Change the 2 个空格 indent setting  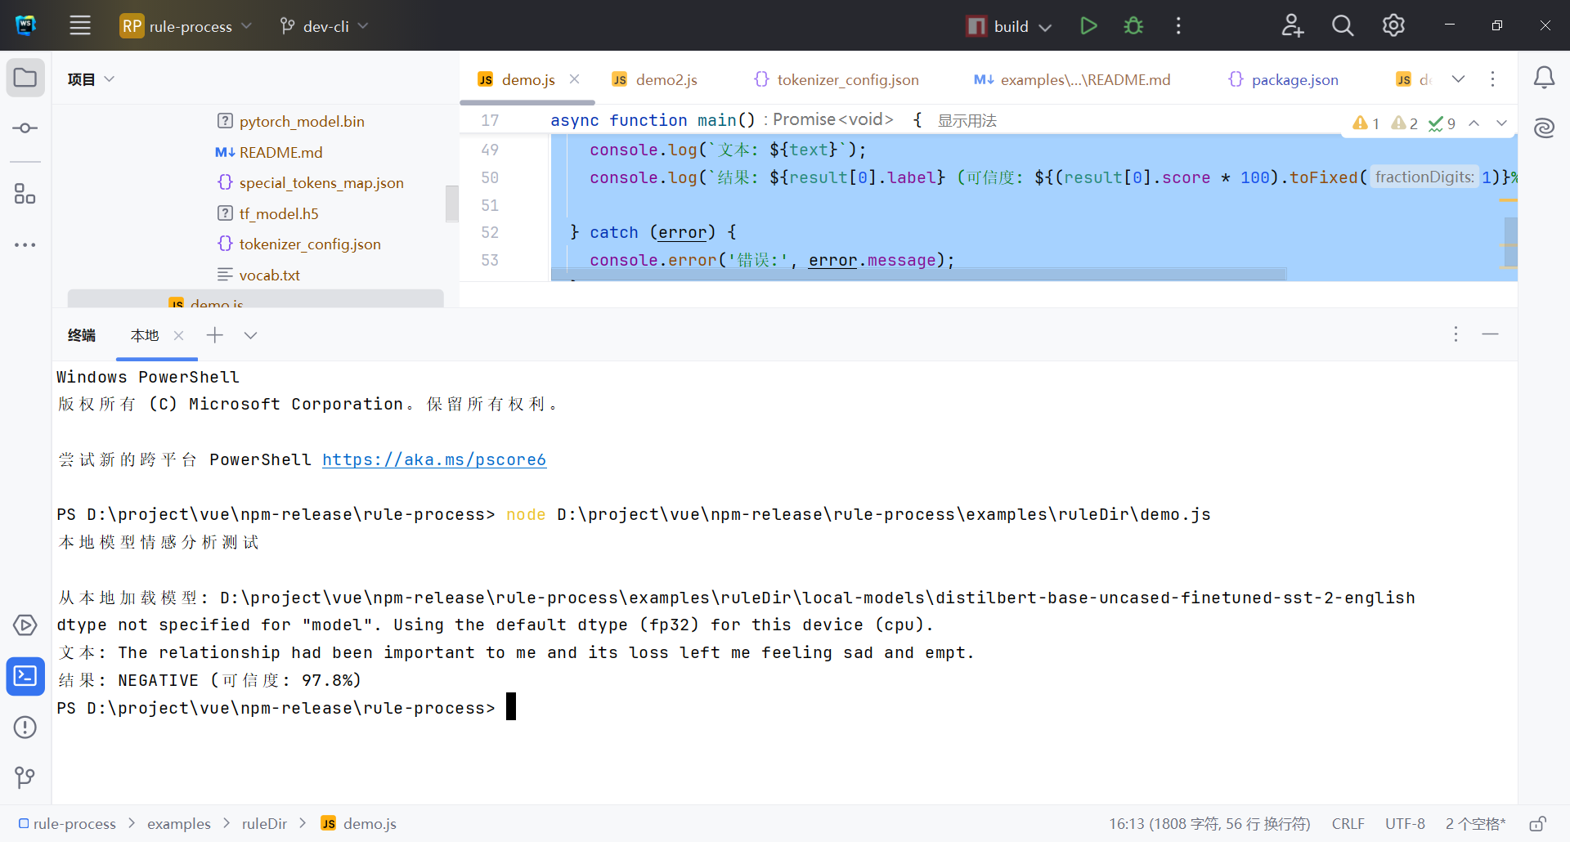[x=1475, y=824]
